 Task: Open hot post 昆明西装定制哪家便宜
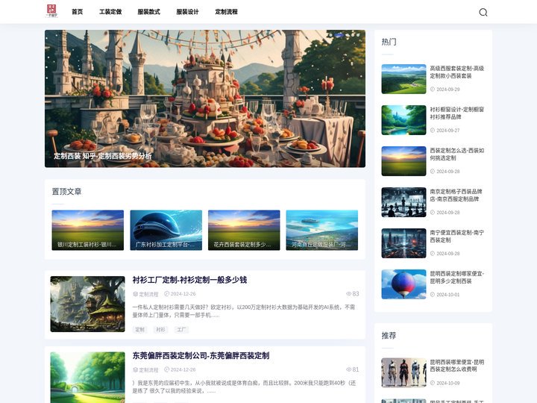(457, 277)
